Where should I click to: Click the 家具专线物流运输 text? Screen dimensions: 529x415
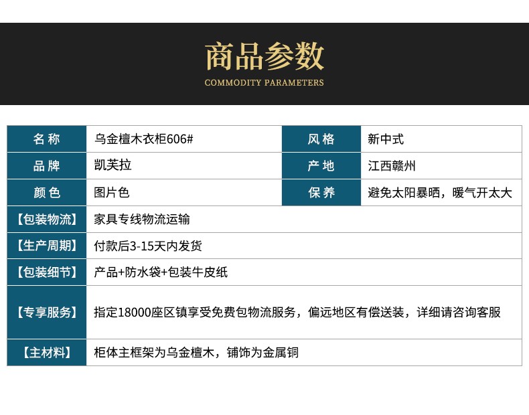coord(142,219)
